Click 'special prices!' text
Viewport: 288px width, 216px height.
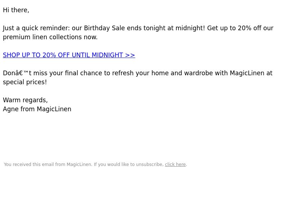click(25, 82)
